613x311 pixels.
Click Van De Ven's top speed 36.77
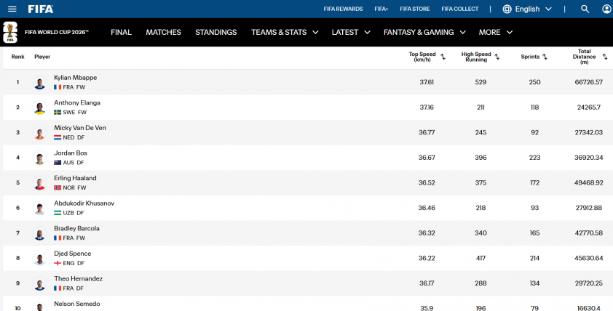click(x=427, y=133)
